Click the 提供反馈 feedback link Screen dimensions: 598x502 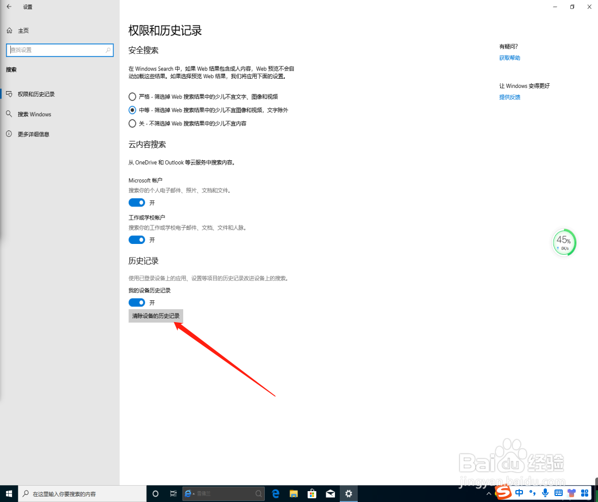click(509, 97)
